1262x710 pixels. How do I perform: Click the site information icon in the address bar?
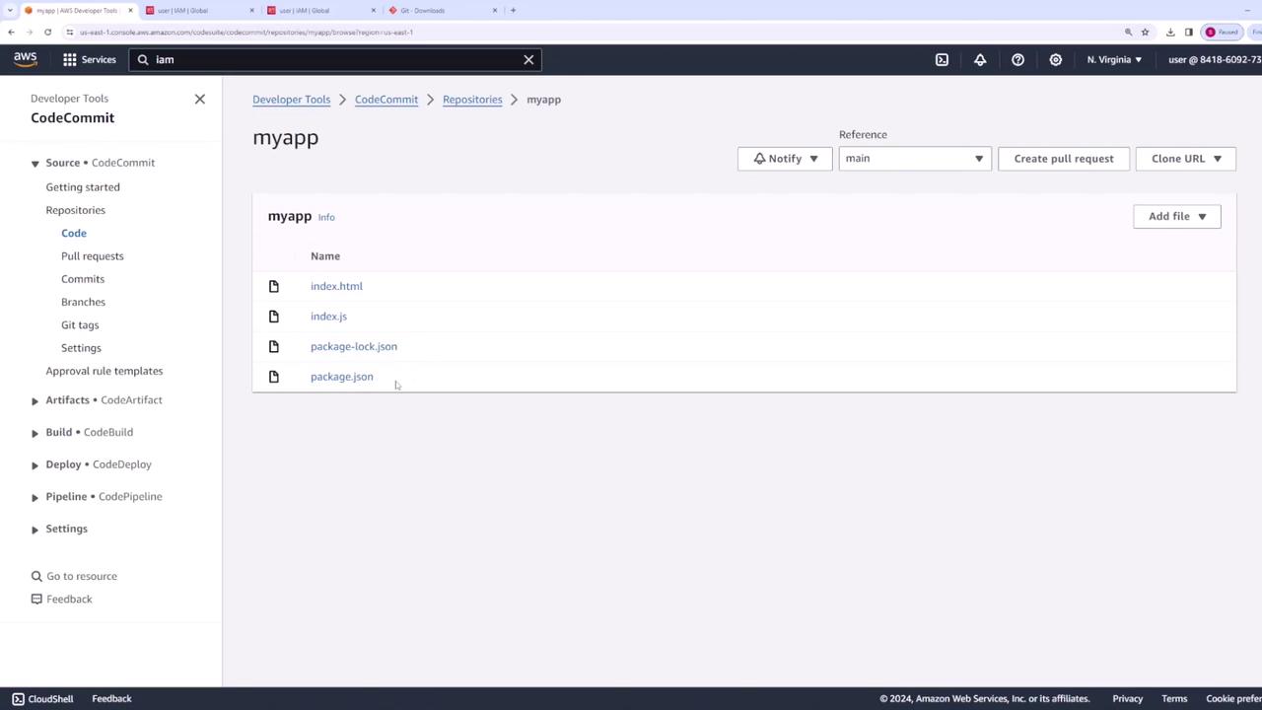pos(70,32)
